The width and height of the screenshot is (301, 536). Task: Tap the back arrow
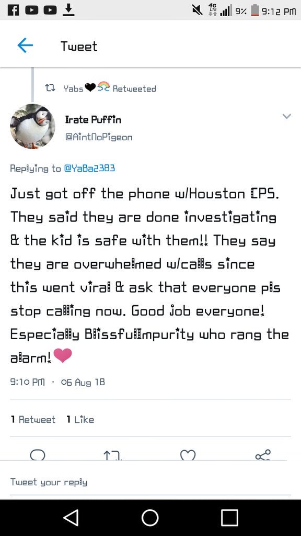[x=25, y=45]
